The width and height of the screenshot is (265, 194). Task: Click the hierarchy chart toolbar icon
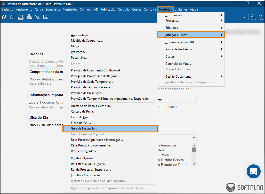[x=29, y=17]
